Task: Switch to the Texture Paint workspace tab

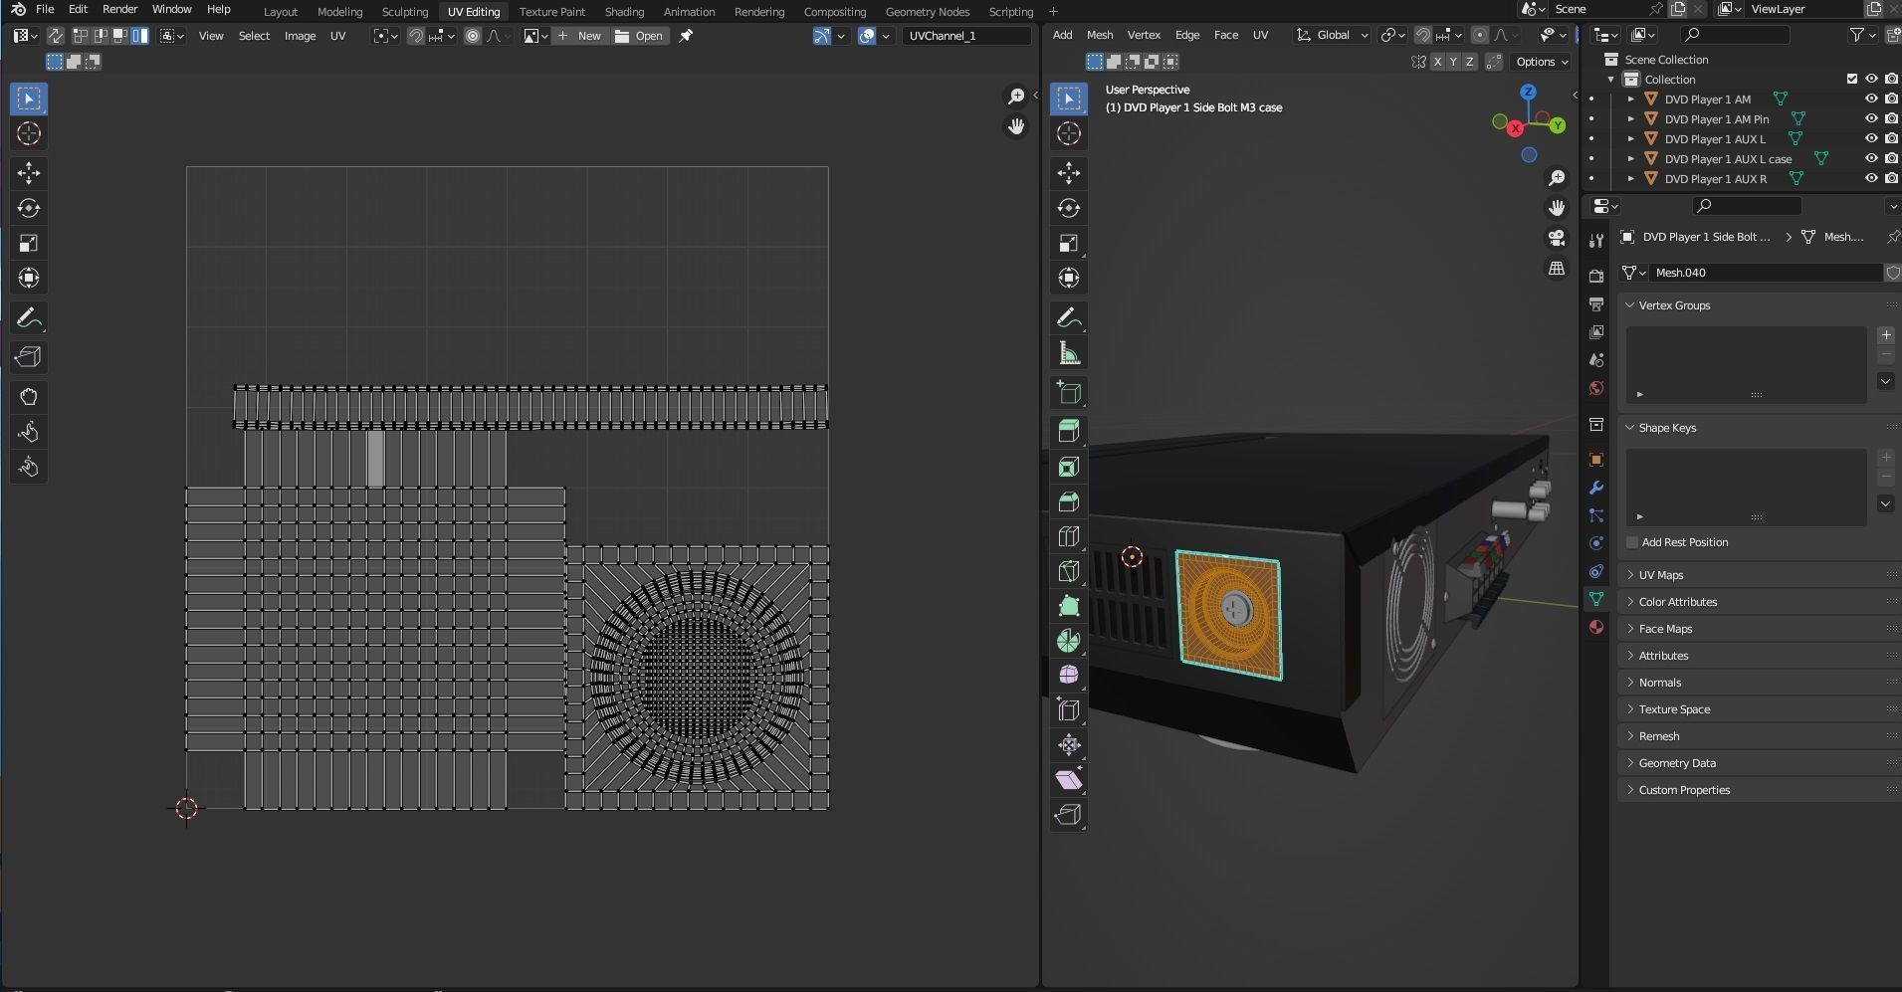Action: tap(552, 12)
